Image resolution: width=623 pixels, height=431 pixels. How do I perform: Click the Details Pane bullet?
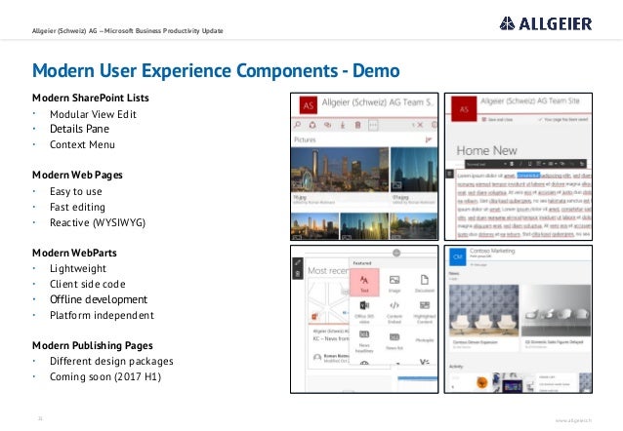click(x=79, y=129)
